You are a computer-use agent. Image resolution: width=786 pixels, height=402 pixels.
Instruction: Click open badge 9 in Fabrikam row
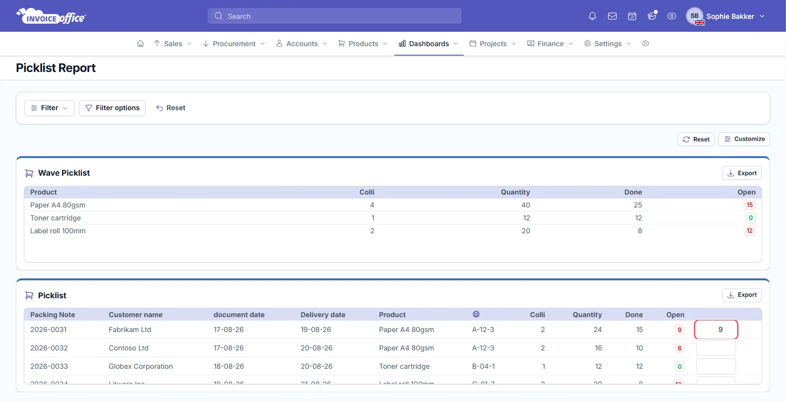point(679,330)
